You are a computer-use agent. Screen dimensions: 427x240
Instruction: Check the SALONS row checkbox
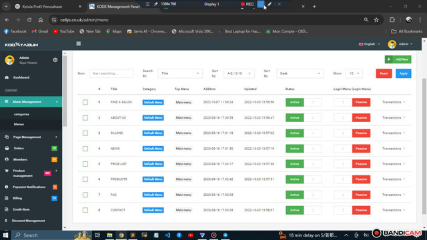click(85, 133)
